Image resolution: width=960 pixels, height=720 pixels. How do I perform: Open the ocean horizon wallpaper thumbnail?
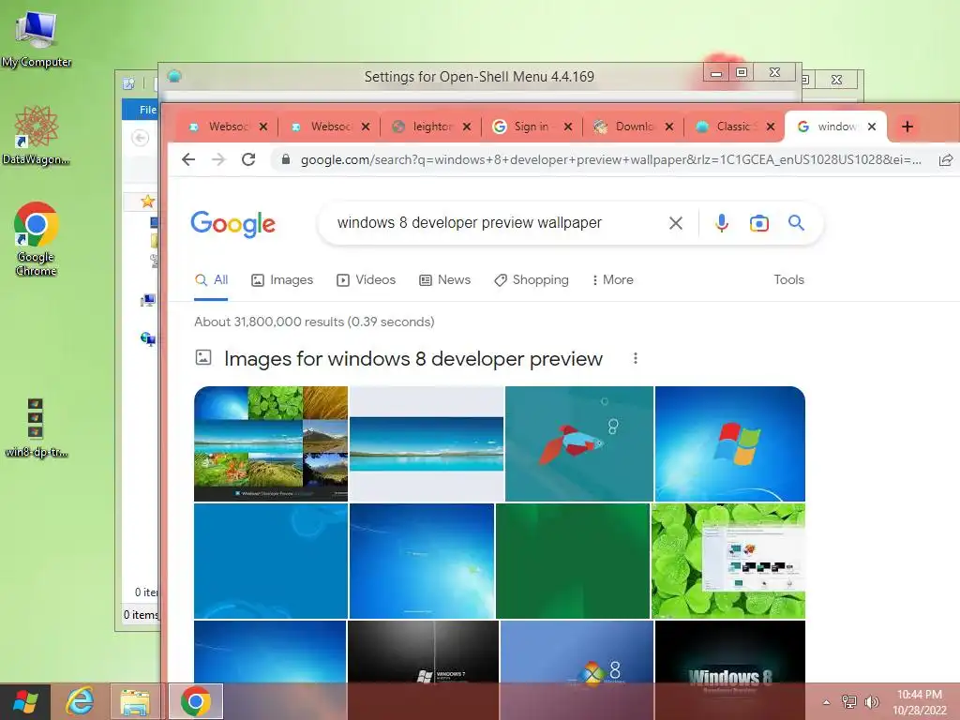(x=427, y=443)
